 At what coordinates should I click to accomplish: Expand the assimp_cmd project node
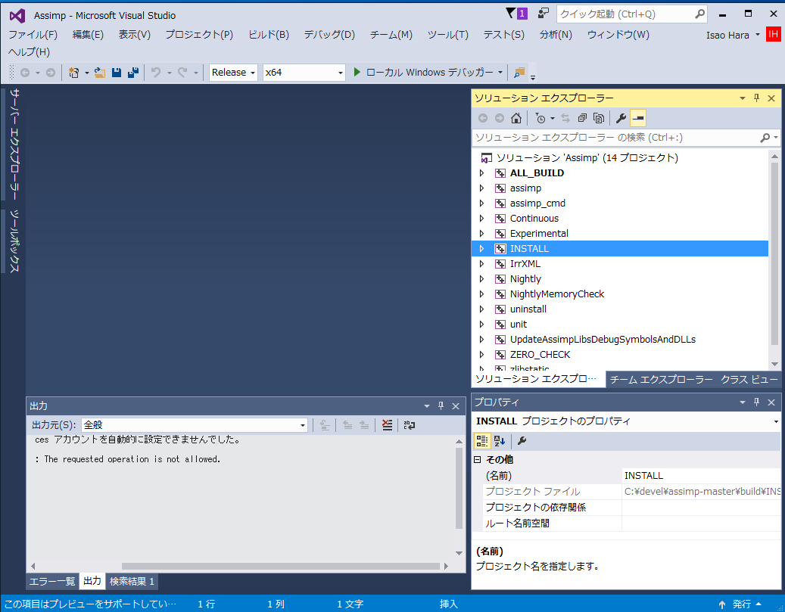click(x=481, y=203)
